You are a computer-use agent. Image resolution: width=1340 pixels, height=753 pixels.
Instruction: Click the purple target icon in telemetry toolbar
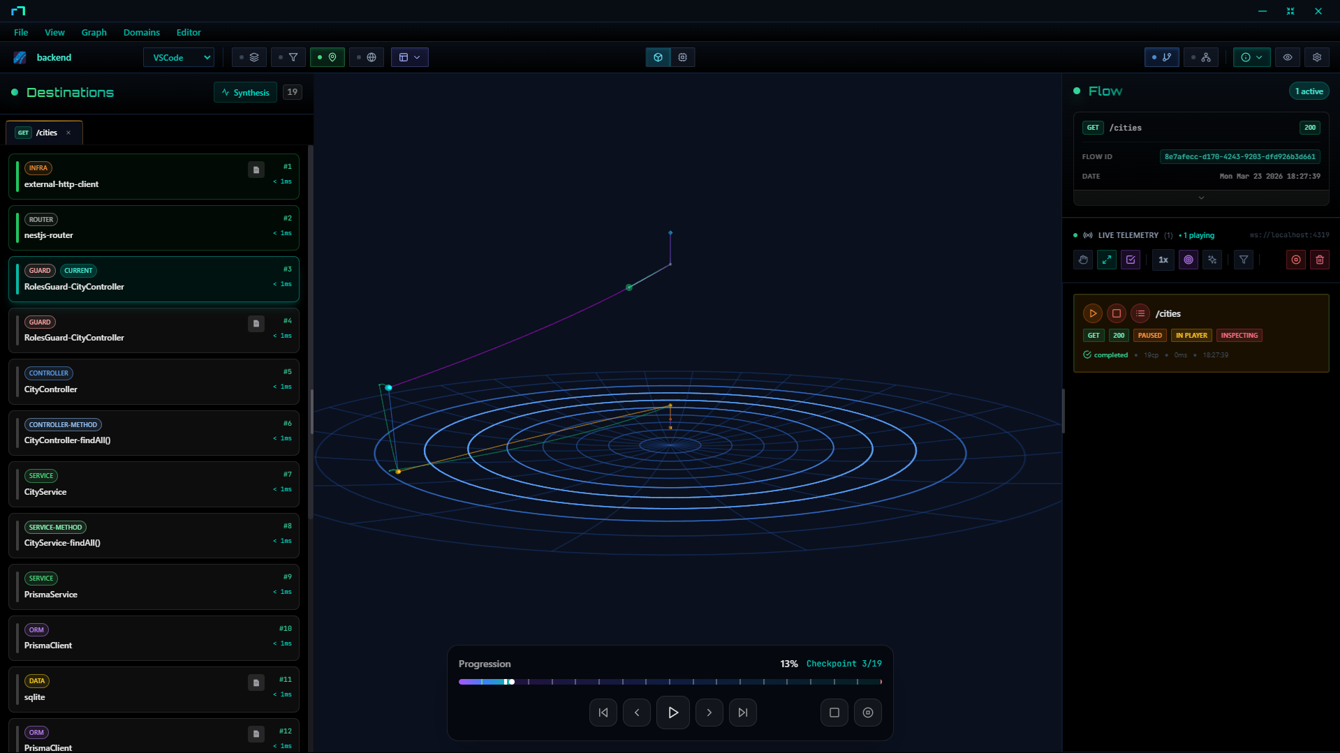click(1188, 260)
